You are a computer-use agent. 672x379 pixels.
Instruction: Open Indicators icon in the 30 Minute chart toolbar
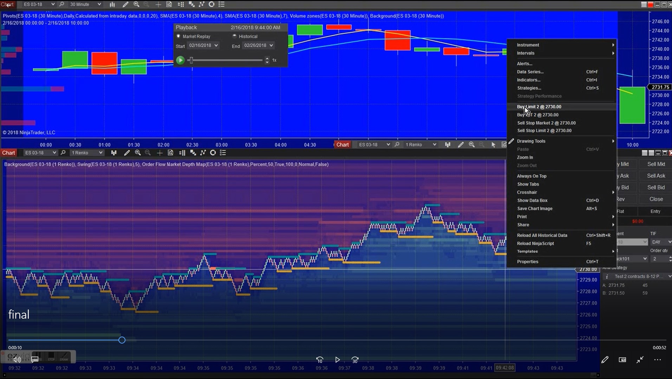[x=201, y=4]
